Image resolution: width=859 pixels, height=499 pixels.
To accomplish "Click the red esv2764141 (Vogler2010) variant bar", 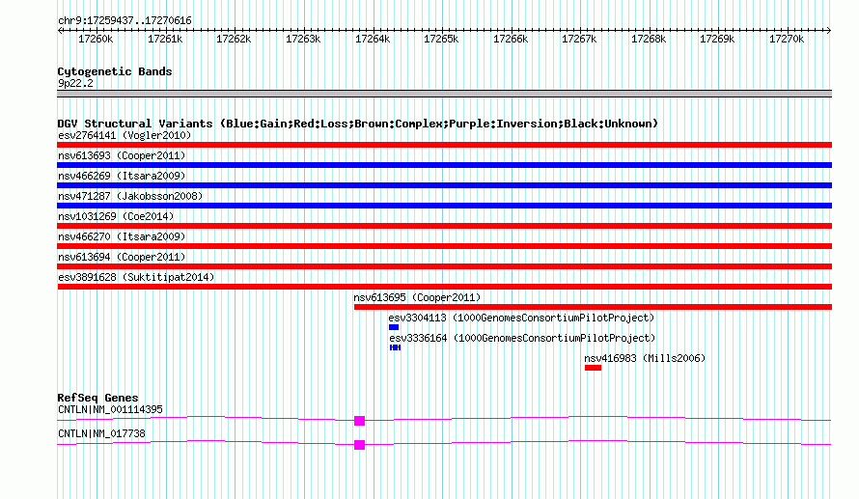I will point(444,145).
